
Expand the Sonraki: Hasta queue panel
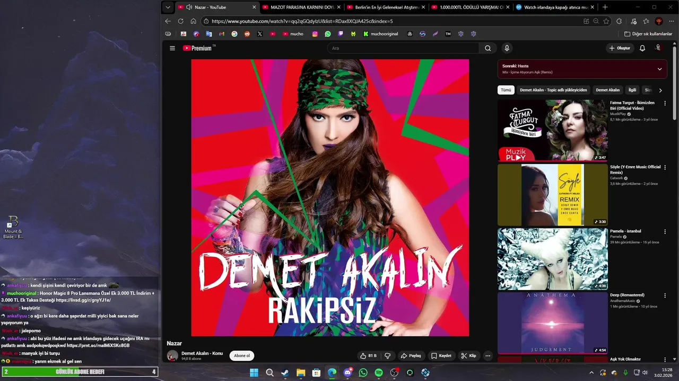(x=659, y=69)
